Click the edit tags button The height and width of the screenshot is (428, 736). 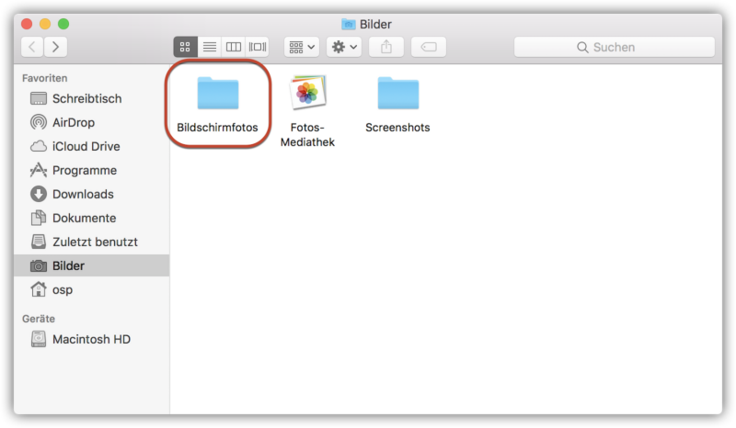429,47
